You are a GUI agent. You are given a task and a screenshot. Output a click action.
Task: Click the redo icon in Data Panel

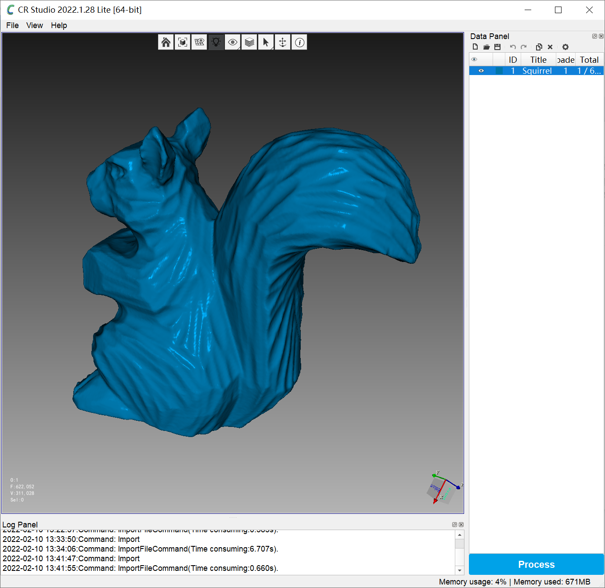(523, 47)
